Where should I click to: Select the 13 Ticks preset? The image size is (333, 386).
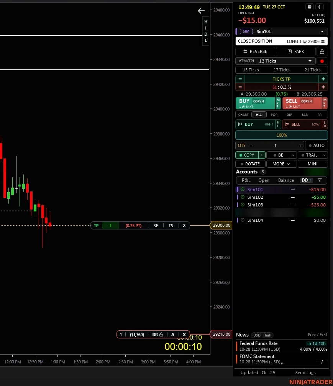251,70
